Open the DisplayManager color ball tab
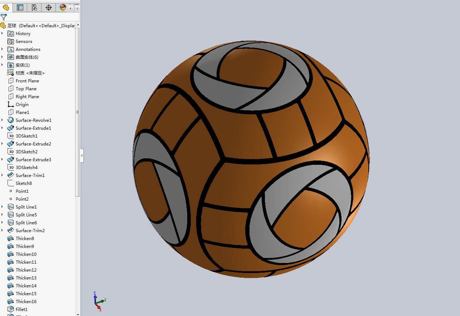Viewport: 460px width, 316px height. tap(62, 8)
